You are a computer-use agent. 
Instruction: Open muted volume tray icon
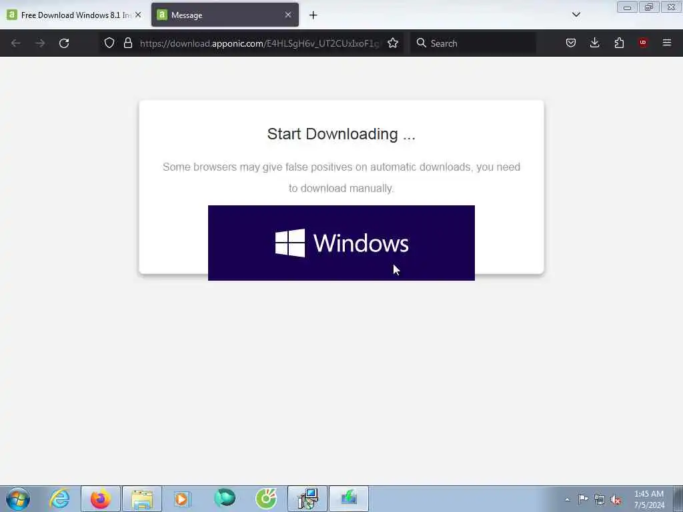click(616, 499)
